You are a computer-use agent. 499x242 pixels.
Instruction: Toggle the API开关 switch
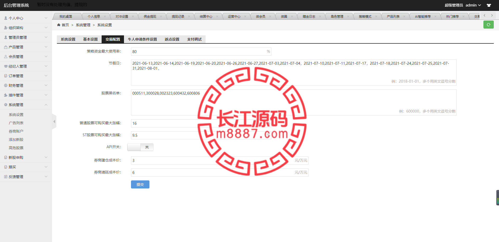point(140,147)
